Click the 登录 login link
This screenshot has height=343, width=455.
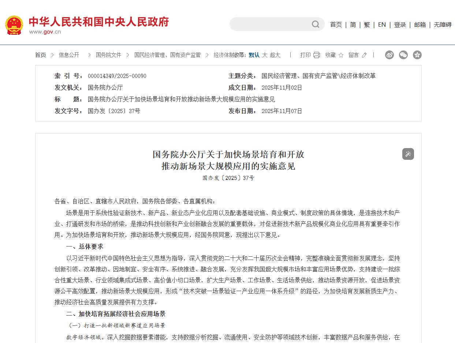pyautogui.click(x=400, y=24)
